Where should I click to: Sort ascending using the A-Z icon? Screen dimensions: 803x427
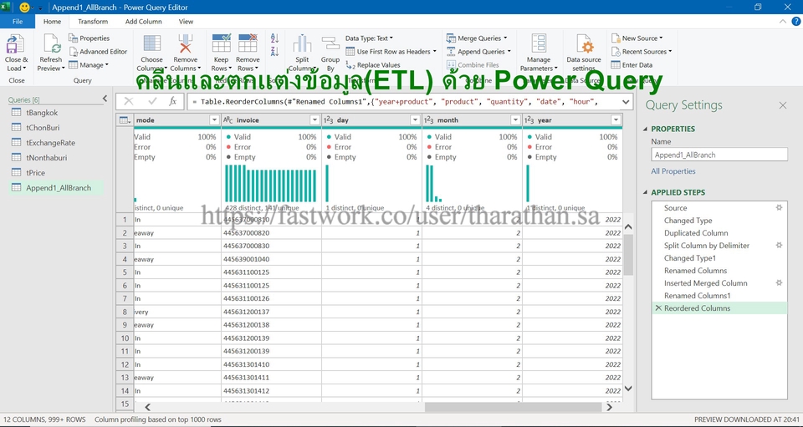pyautogui.click(x=274, y=38)
